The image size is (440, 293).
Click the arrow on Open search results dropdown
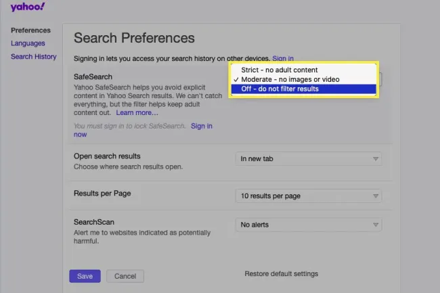(x=375, y=160)
